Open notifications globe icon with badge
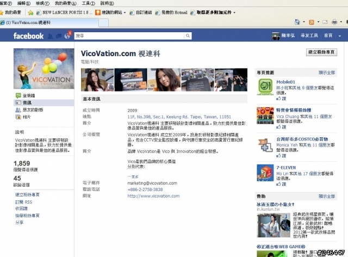The width and height of the screenshot is (348, 257). point(67,36)
